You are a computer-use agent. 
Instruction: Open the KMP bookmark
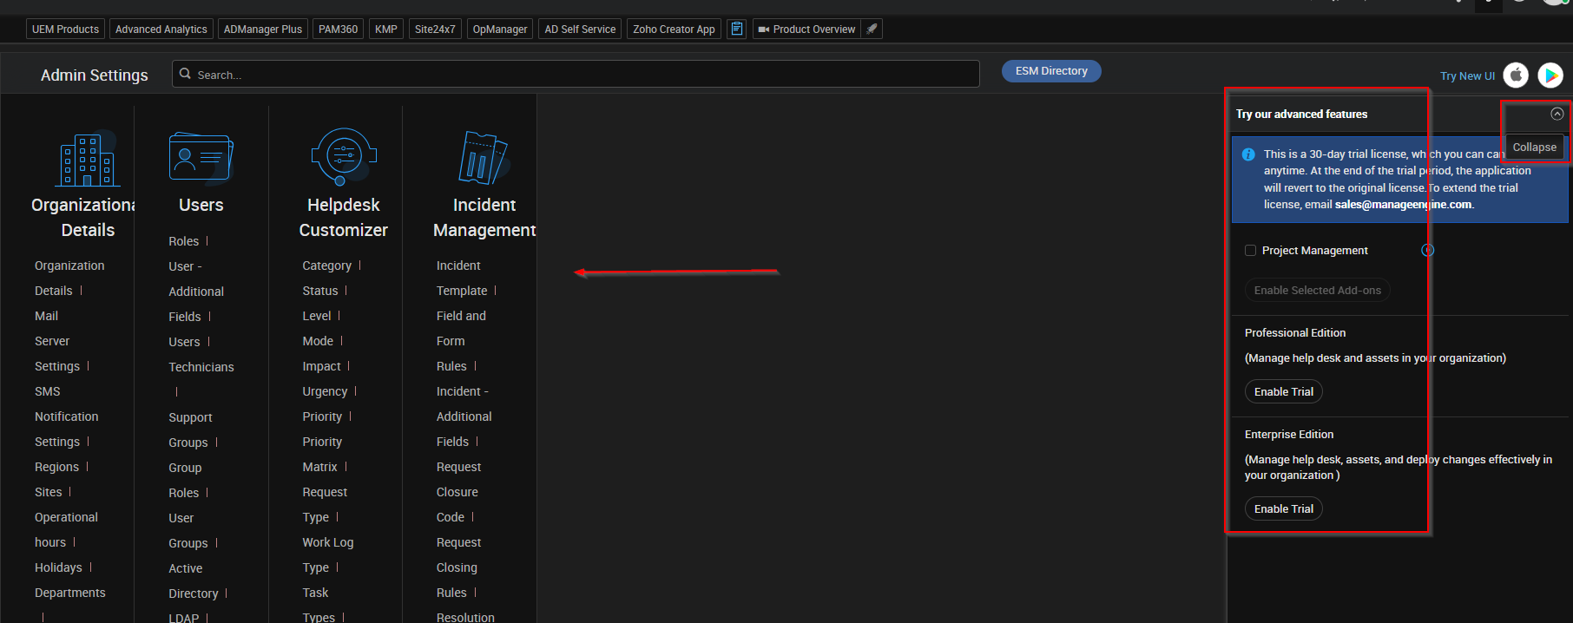point(386,29)
